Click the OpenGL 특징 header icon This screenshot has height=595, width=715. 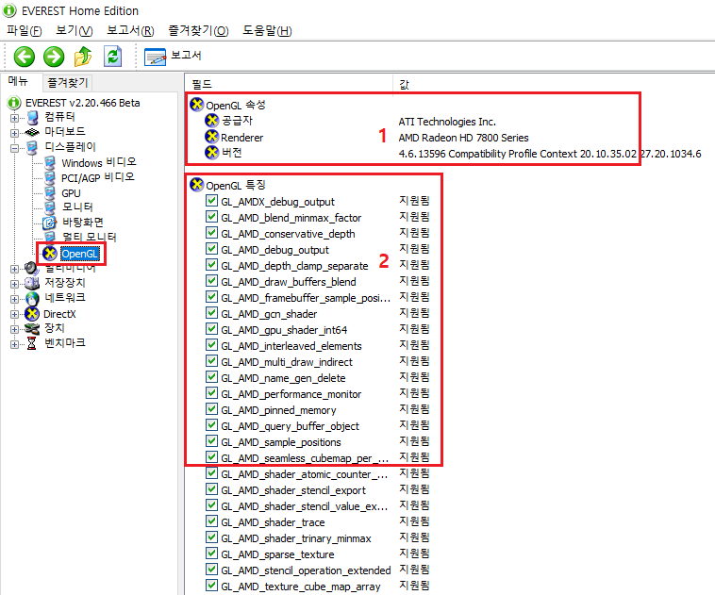point(196,185)
